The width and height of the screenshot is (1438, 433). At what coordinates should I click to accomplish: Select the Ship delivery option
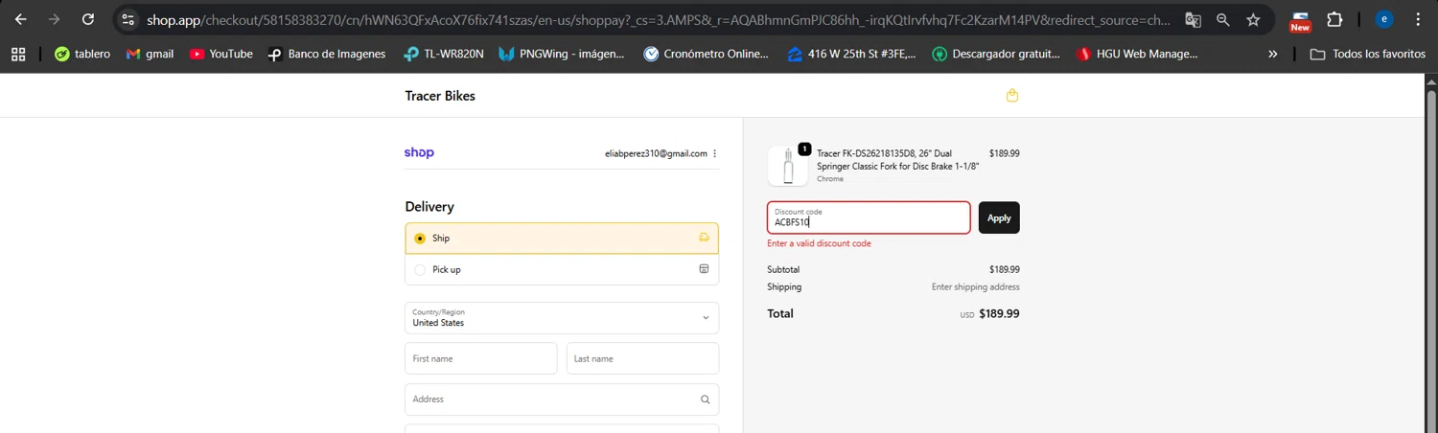(562, 239)
